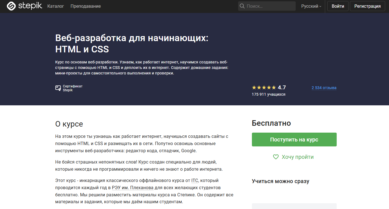Click the fifth rating star
Viewport: 389px width, 209px height.
coord(274,87)
